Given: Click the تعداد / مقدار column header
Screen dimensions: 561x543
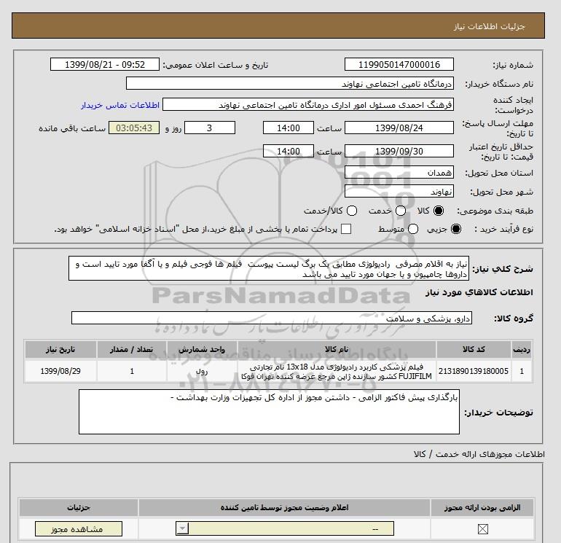Looking at the screenshot, I should pos(132,349).
